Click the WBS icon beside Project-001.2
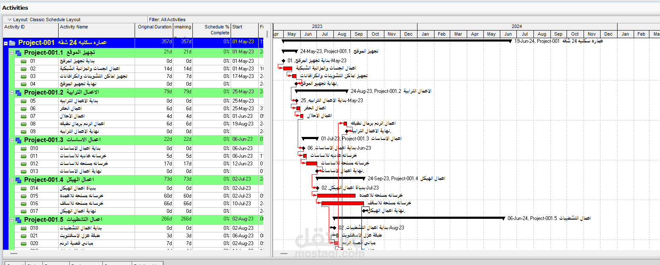The image size is (660, 265). [x=18, y=92]
